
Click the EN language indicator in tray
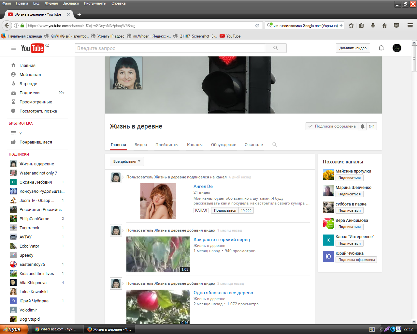(372, 329)
